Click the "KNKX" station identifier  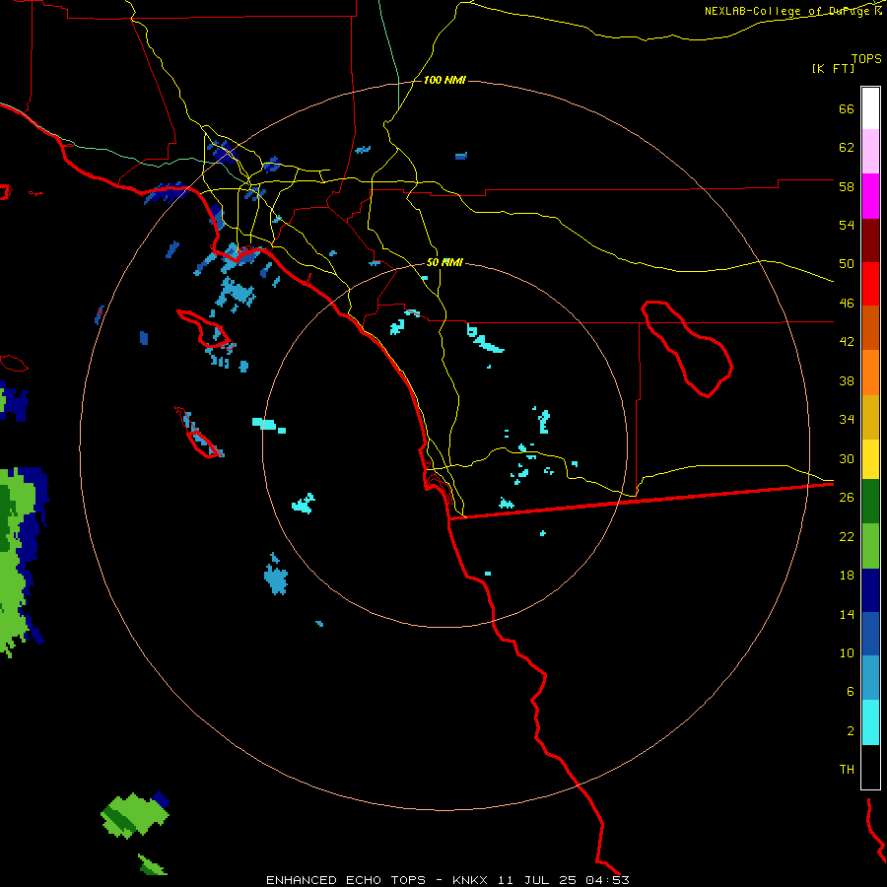tap(470, 880)
